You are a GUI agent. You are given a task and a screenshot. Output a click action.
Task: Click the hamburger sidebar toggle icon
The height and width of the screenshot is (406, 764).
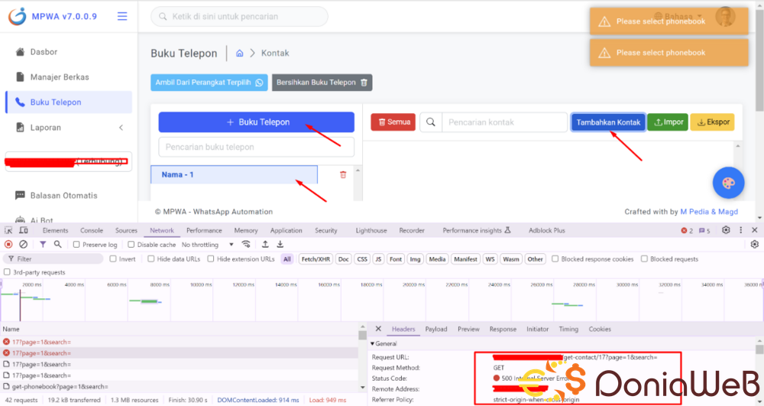click(x=122, y=16)
